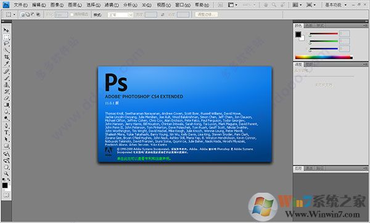The image size is (370, 223).
Task: Toggle the anti-alias checkbox in options bar
Action: [72, 15]
